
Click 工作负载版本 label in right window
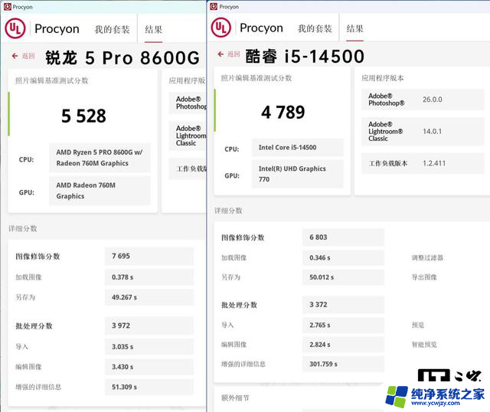tap(388, 163)
